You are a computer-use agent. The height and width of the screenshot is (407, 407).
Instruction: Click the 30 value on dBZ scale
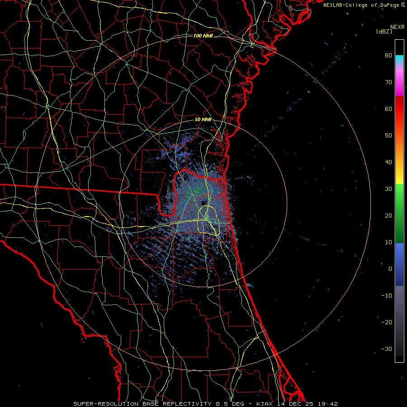click(x=388, y=189)
